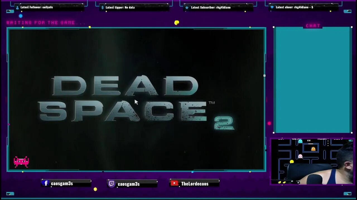Viewport: 357px width, 200px height.
Task: Click the Latest cheer: rkg4ldiano - 5 text
Action: point(294,7)
